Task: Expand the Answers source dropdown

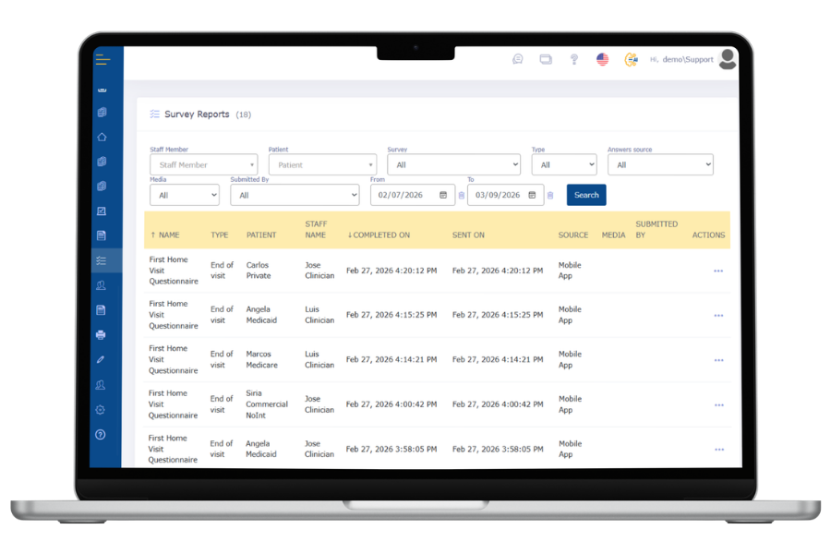Action: click(x=660, y=165)
